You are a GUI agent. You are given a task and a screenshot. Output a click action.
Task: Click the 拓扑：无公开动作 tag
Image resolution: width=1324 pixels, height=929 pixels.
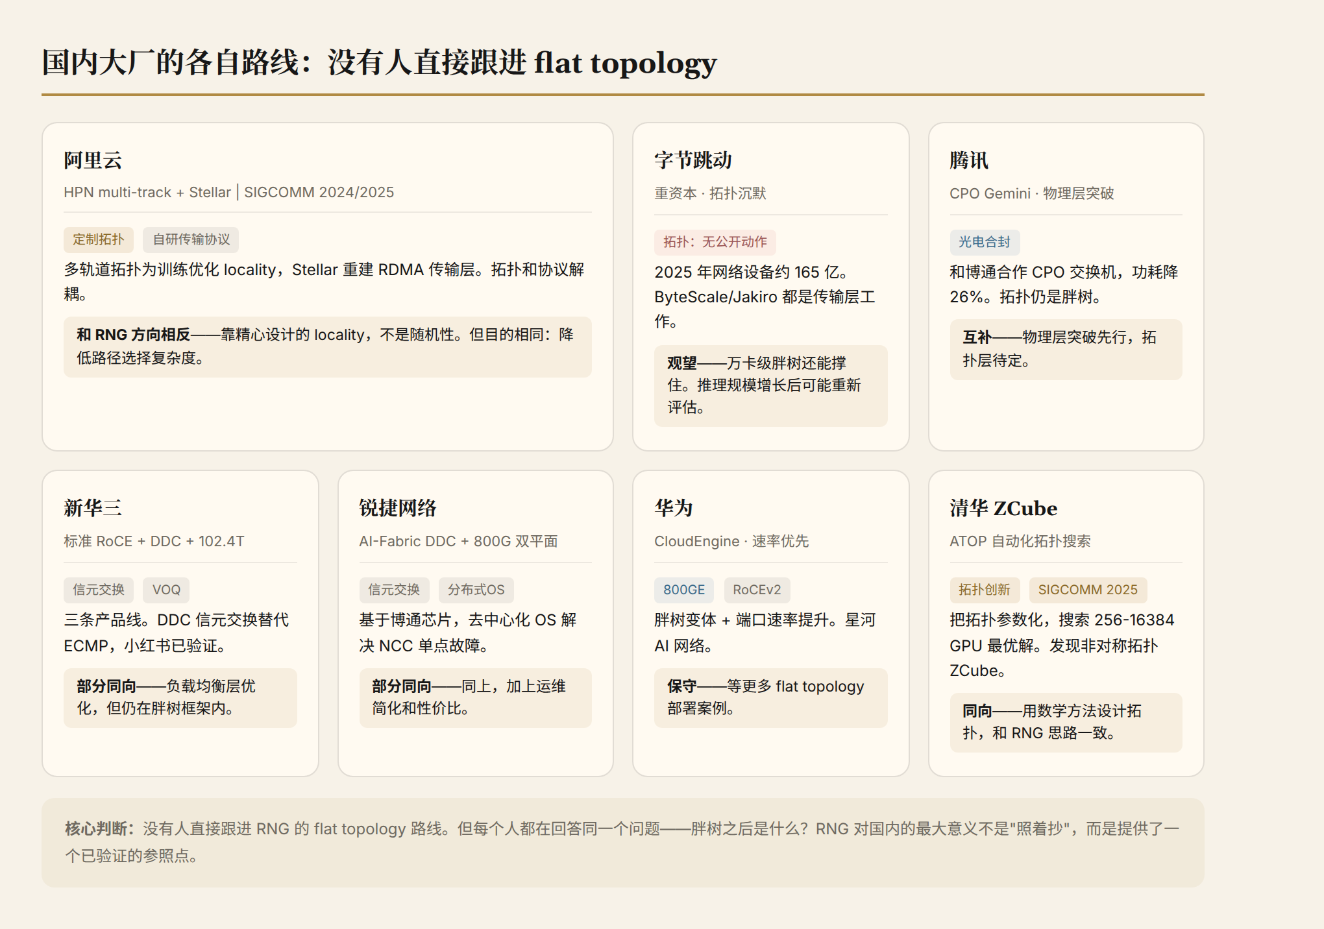715,242
